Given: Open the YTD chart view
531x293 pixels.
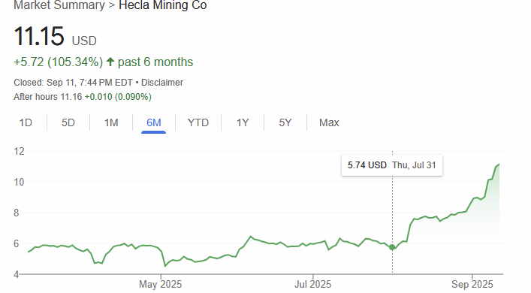Looking at the screenshot, I should pos(198,122).
